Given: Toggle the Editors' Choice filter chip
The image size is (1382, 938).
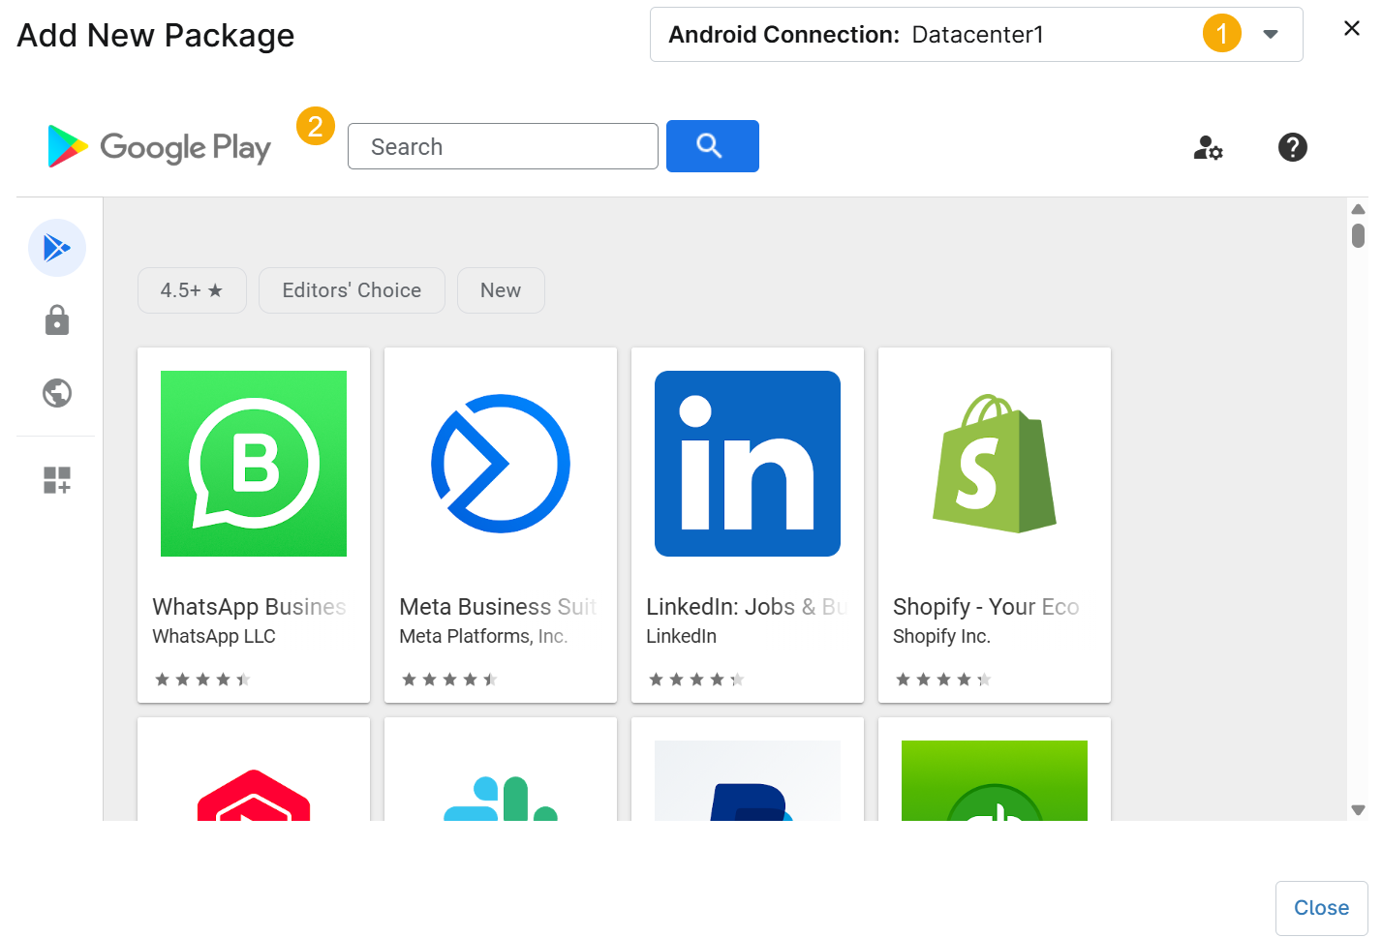Looking at the screenshot, I should (x=352, y=290).
